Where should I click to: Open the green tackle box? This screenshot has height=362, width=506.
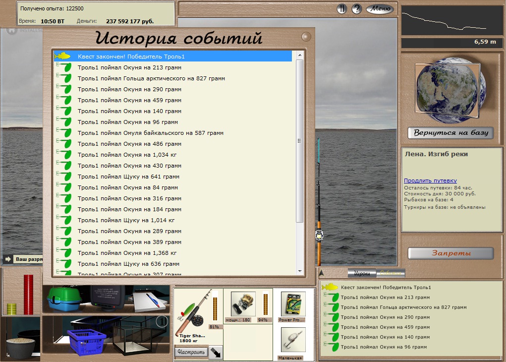coord(64,299)
